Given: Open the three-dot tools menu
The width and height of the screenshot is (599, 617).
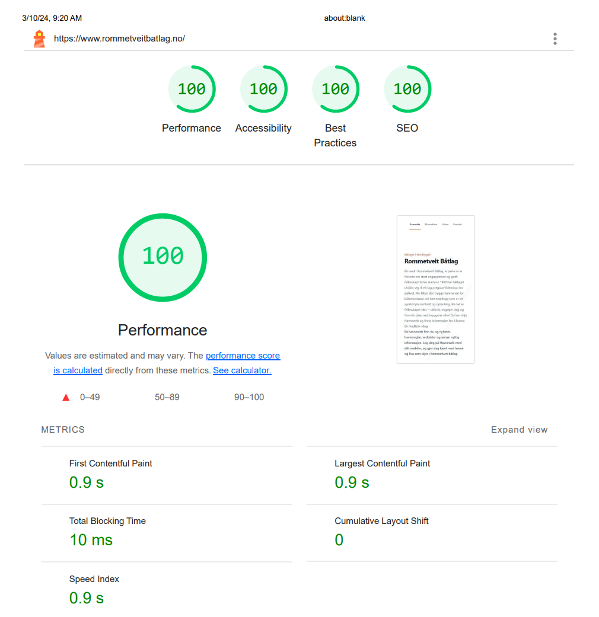Looking at the screenshot, I should pos(555,39).
